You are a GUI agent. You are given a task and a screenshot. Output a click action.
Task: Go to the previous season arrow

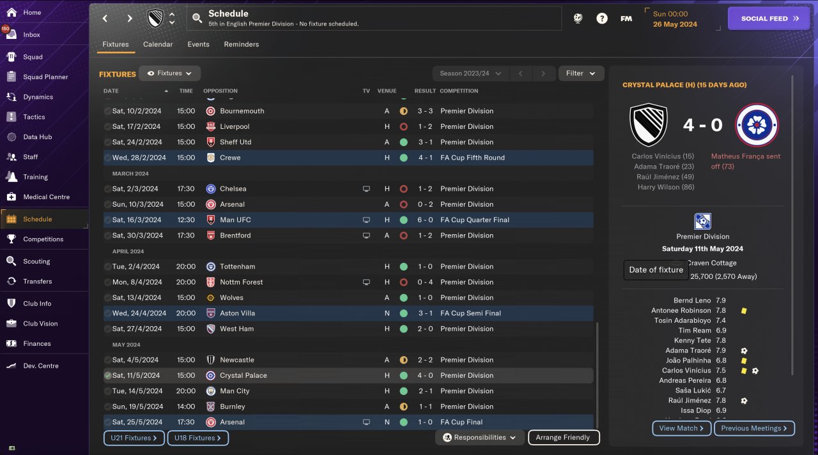click(521, 73)
